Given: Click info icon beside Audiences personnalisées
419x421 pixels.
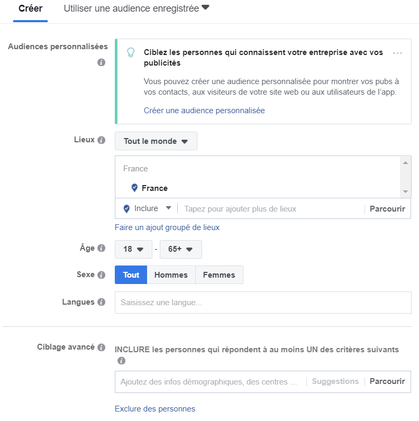Looking at the screenshot, I should 101,62.
